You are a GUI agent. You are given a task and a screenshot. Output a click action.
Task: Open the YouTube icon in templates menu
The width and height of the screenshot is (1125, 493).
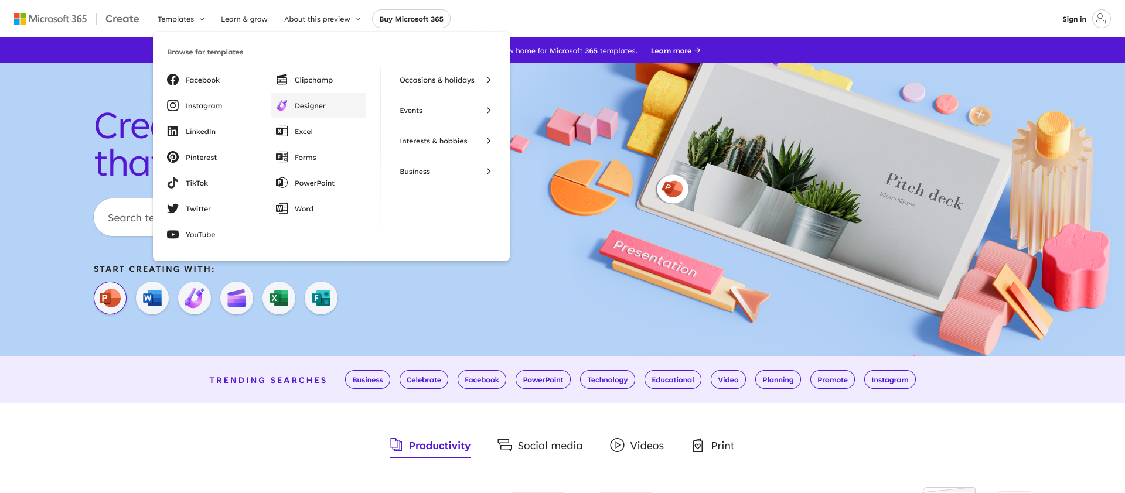click(x=173, y=234)
